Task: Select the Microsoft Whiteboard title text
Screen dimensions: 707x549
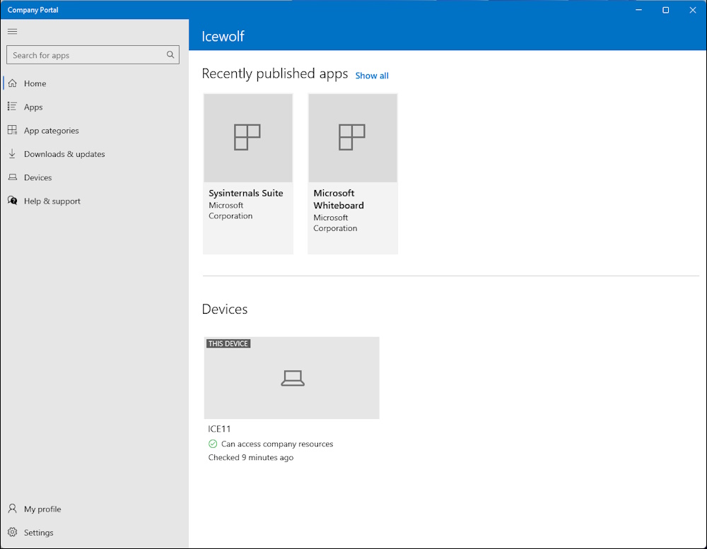Action: pos(339,199)
